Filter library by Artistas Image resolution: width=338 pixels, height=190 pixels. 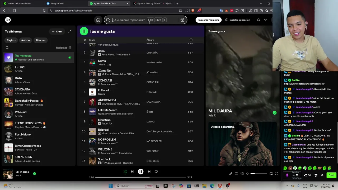tap(26, 40)
